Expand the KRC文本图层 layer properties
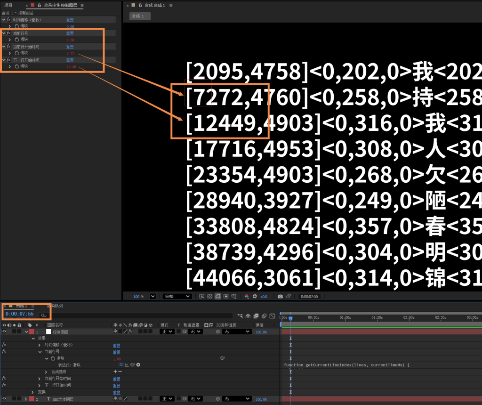This screenshot has width=482, height=405. (x=25, y=399)
